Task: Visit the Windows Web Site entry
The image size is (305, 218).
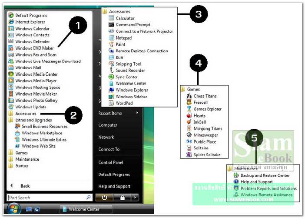Action: point(35,146)
